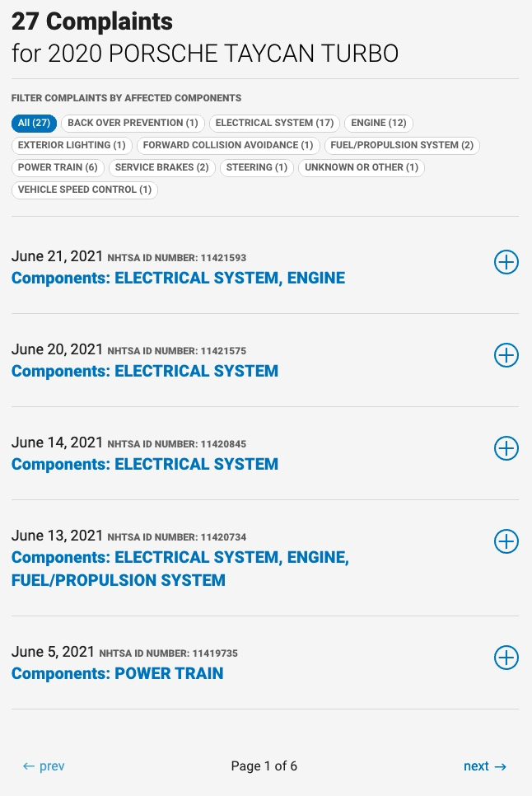Filter by Exterior Lighting (1)
Viewport: 532px width, 796px height.
click(x=72, y=145)
